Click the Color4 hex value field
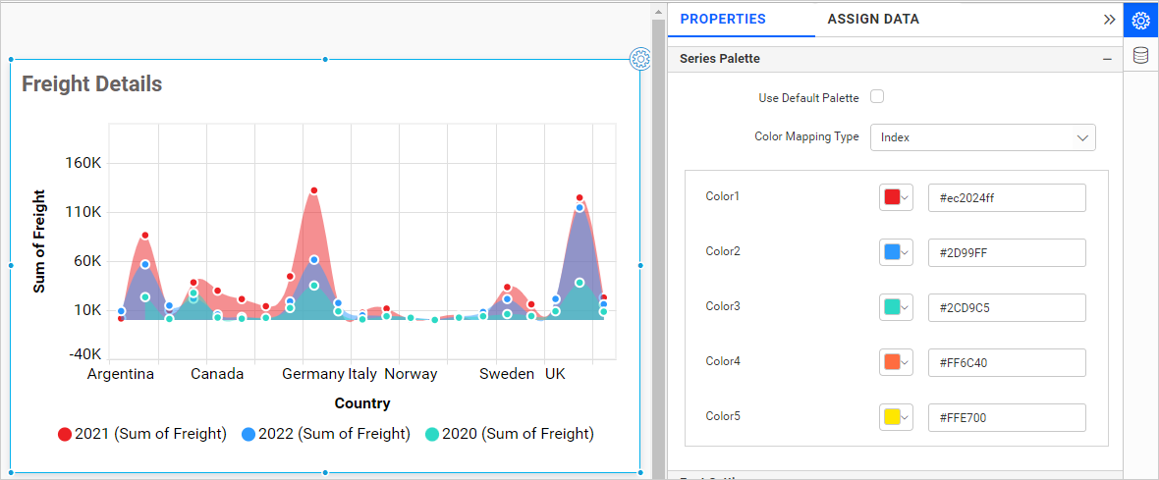 1006,362
